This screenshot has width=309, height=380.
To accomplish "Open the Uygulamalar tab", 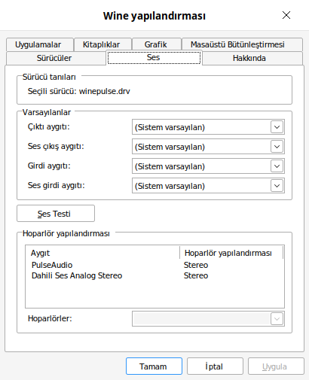I will point(40,44).
